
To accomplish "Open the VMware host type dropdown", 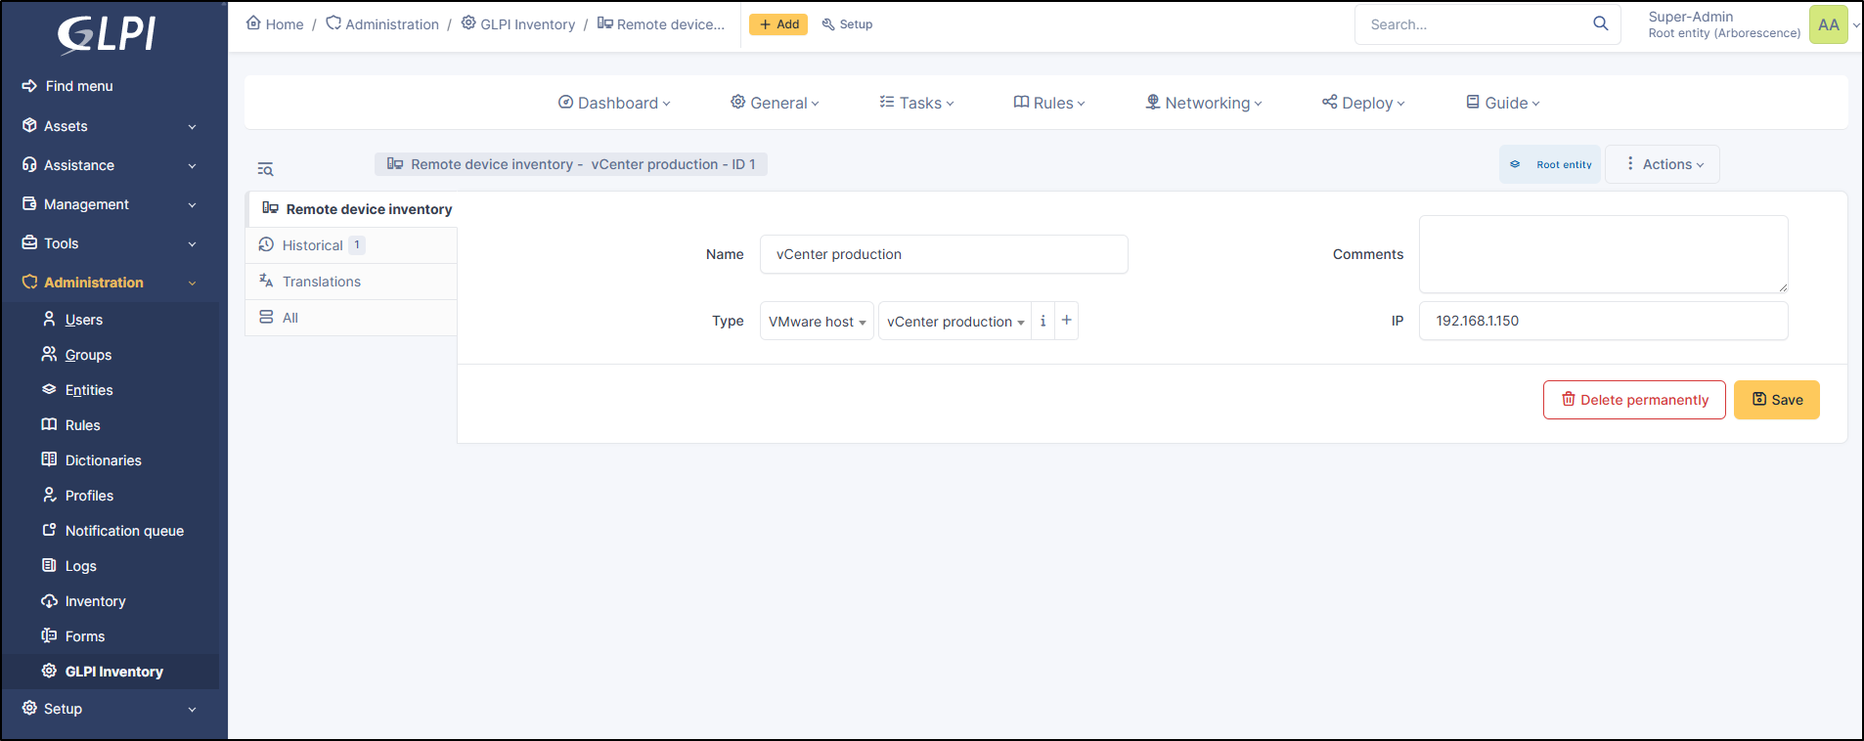I will click(x=817, y=322).
